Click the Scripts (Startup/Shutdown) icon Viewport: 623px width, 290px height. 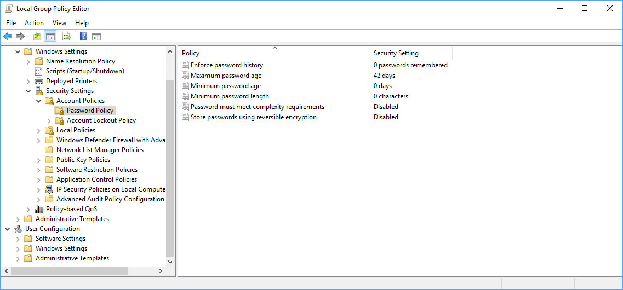(x=38, y=71)
